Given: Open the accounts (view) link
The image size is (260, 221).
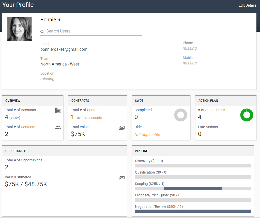Looking at the screenshot, I should click(x=15, y=117).
